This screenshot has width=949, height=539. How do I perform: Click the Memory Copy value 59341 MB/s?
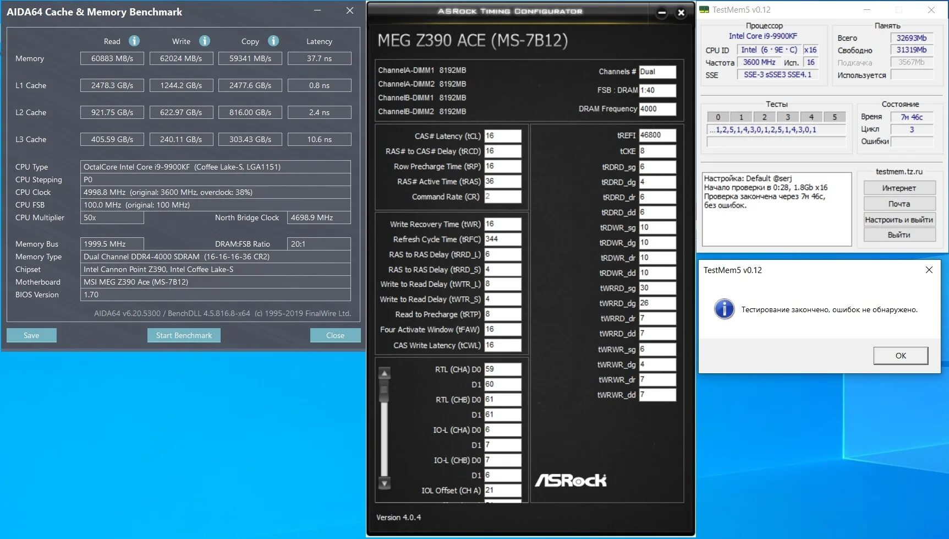[250, 58]
